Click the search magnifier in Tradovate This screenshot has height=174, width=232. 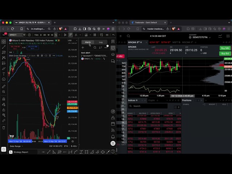pyautogui.click(x=128, y=36)
